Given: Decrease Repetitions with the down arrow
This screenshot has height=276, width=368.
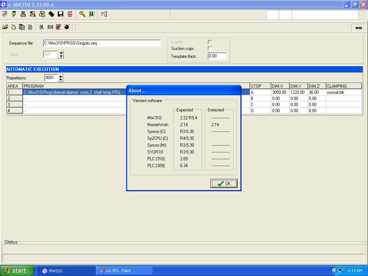Looking at the screenshot, I should pyautogui.click(x=60, y=79).
